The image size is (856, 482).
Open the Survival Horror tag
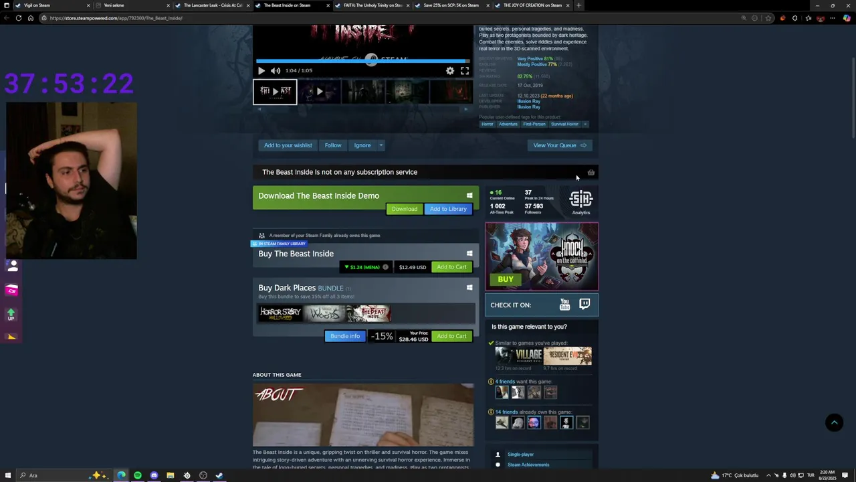[564, 124]
